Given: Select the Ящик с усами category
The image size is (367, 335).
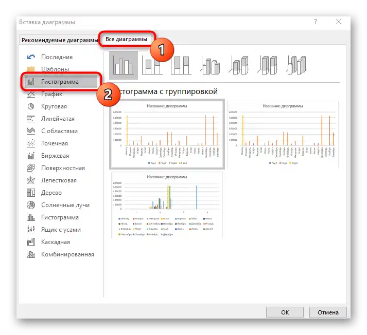Looking at the screenshot, I should pyautogui.click(x=60, y=230).
